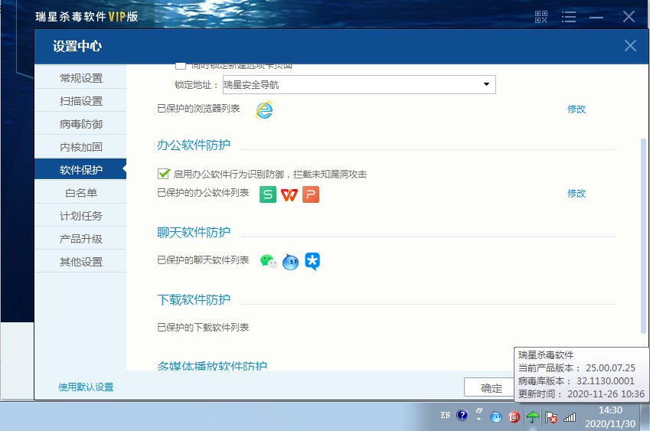This screenshot has height=431, width=650.
Task: Click the 已保护的下载软件列表 label
Action: 203,328
